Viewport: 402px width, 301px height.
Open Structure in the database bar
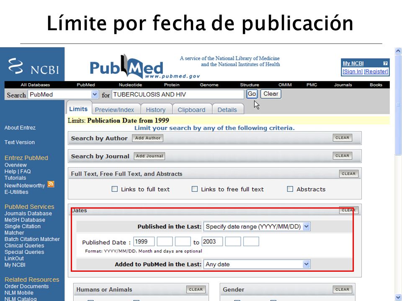pos(250,85)
